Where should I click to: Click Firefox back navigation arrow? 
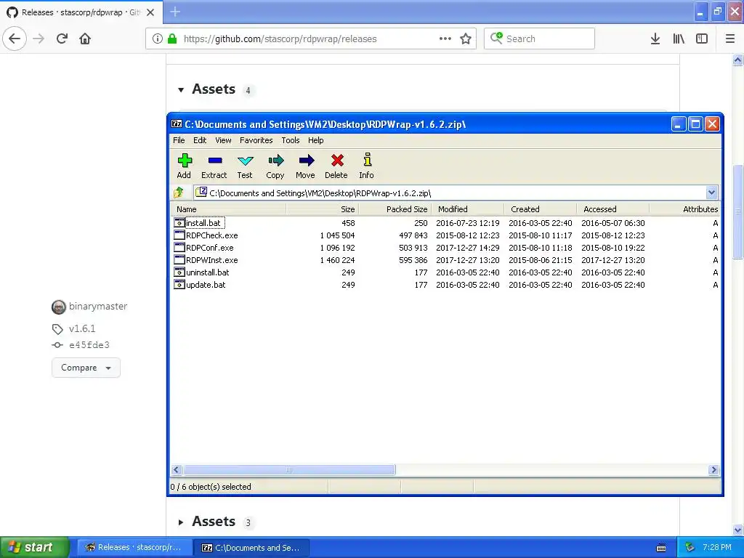15,39
